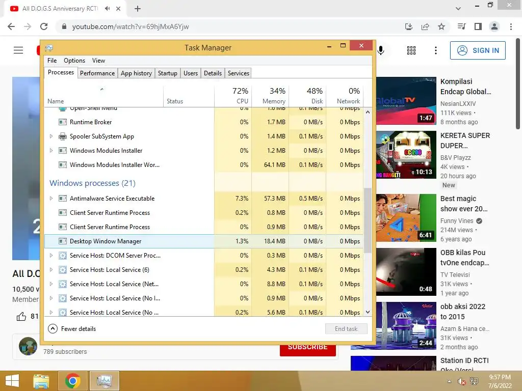Click the Task Manager title bar icon
This screenshot has height=391, width=522.
pos(49,48)
